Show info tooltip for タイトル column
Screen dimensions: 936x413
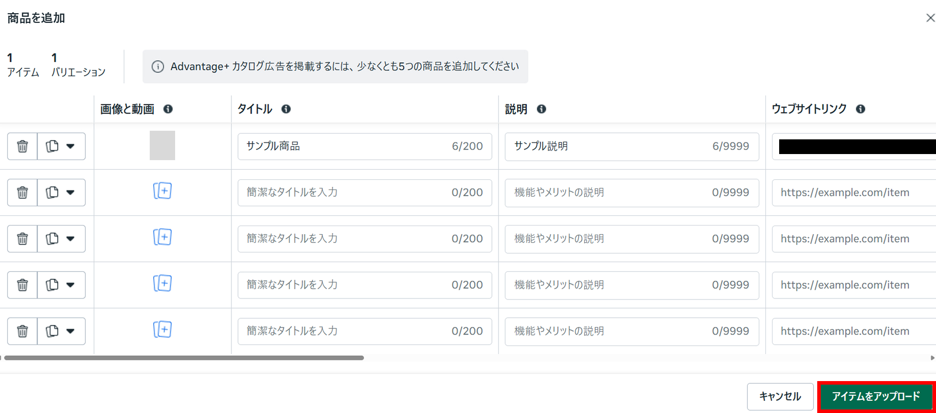[286, 109]
